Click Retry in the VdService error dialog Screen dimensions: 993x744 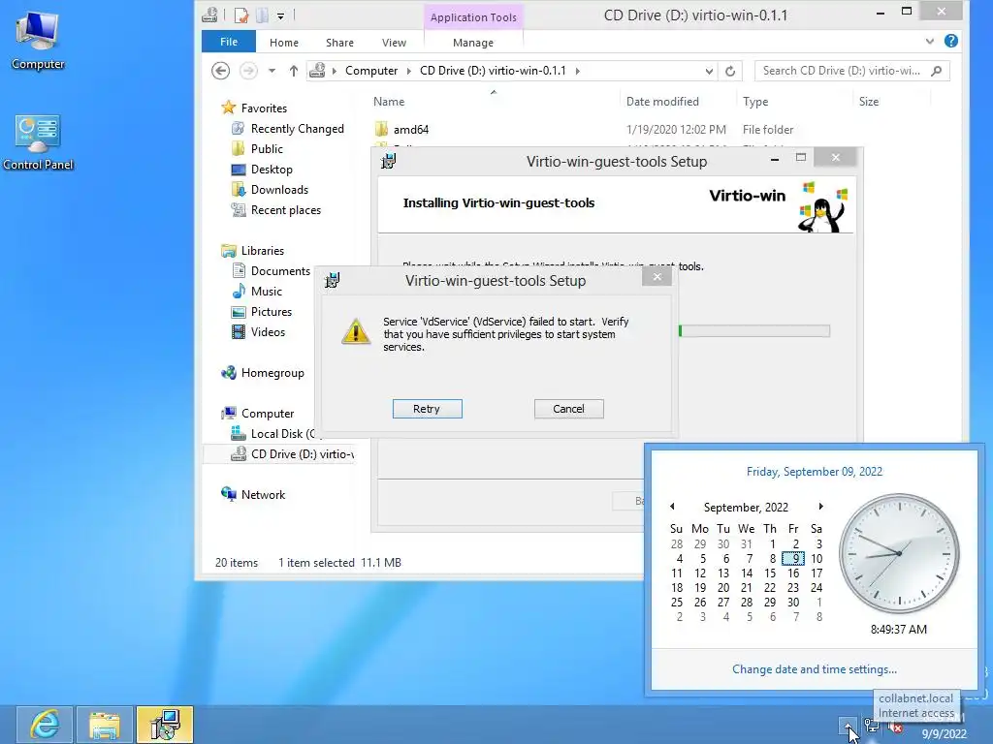click(x=427, y=409)
